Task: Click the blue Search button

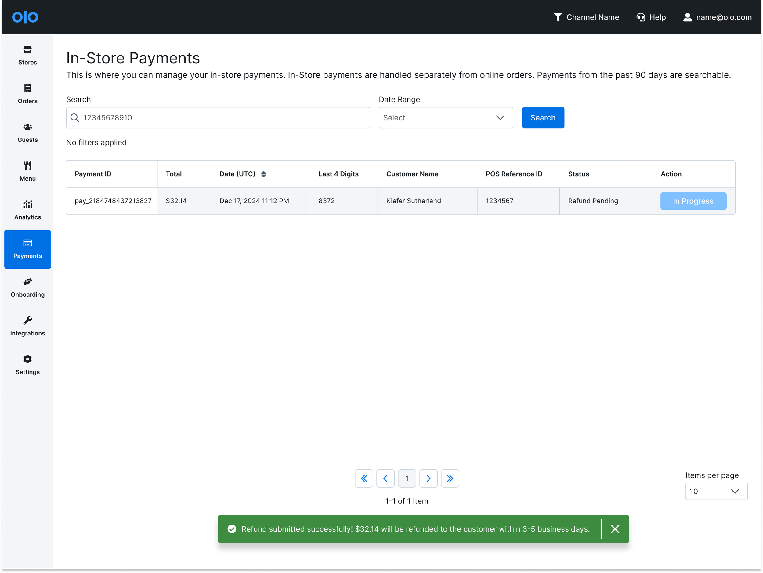Action: point(543,118)
